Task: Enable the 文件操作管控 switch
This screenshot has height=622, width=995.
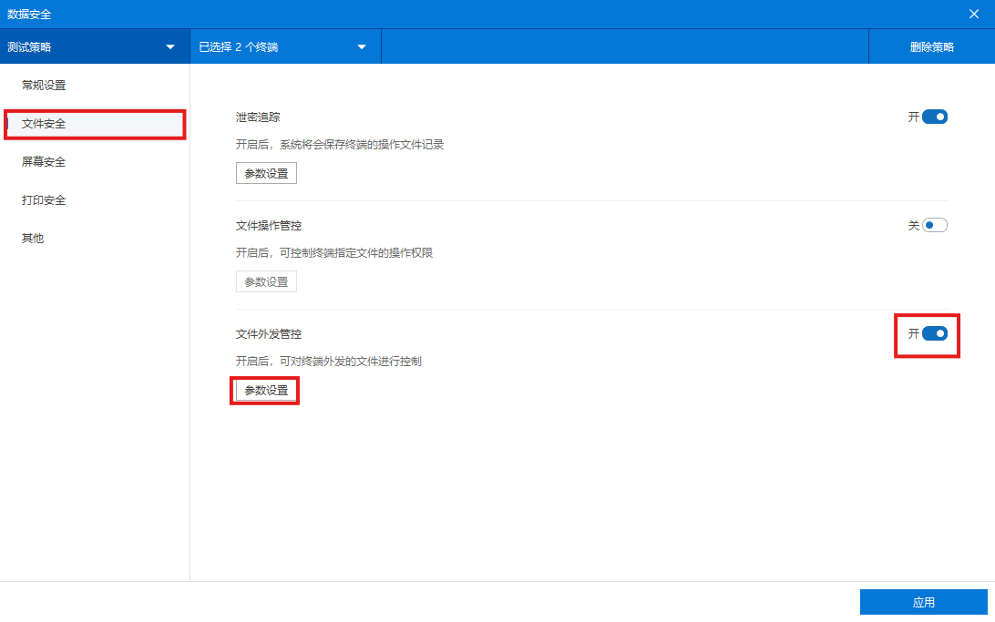Action: (935, 225)
